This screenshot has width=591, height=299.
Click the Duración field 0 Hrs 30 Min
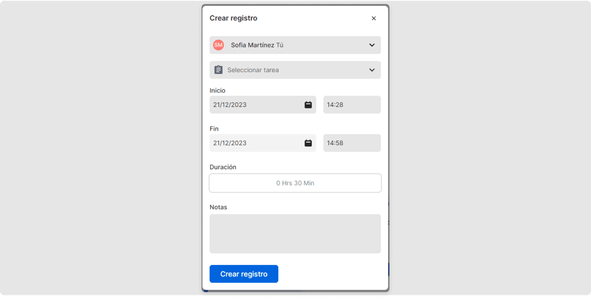(295, 183)
